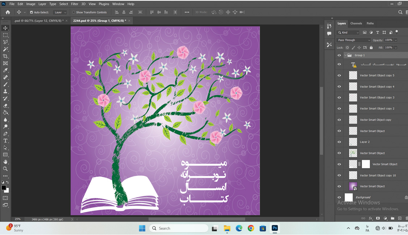
Task: Select the Move tool
Action: pyautogui.click(x=5, y=28)
